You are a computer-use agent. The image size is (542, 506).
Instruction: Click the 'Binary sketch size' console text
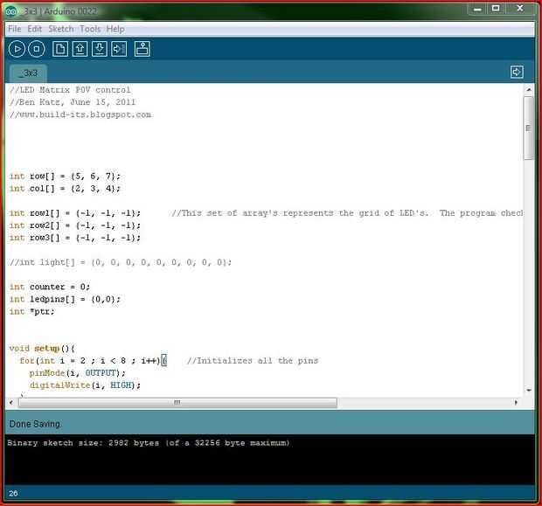coord(148,443)
